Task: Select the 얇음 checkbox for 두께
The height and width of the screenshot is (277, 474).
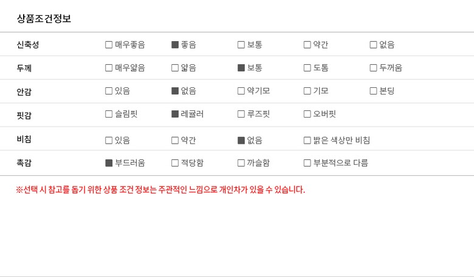Action: 175,68
